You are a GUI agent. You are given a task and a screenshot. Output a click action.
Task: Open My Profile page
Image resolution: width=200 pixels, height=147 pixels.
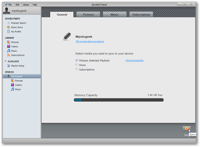point(14,32)
